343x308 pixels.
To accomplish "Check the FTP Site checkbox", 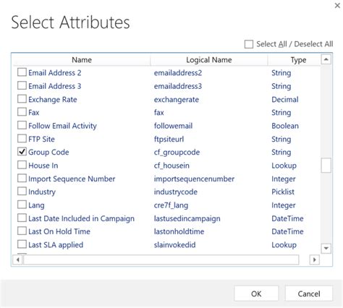I will coord(22,138).
